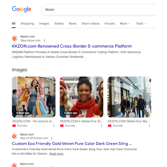Switch to the Shopping tab

pyautogui.click(x=27, y=23)
